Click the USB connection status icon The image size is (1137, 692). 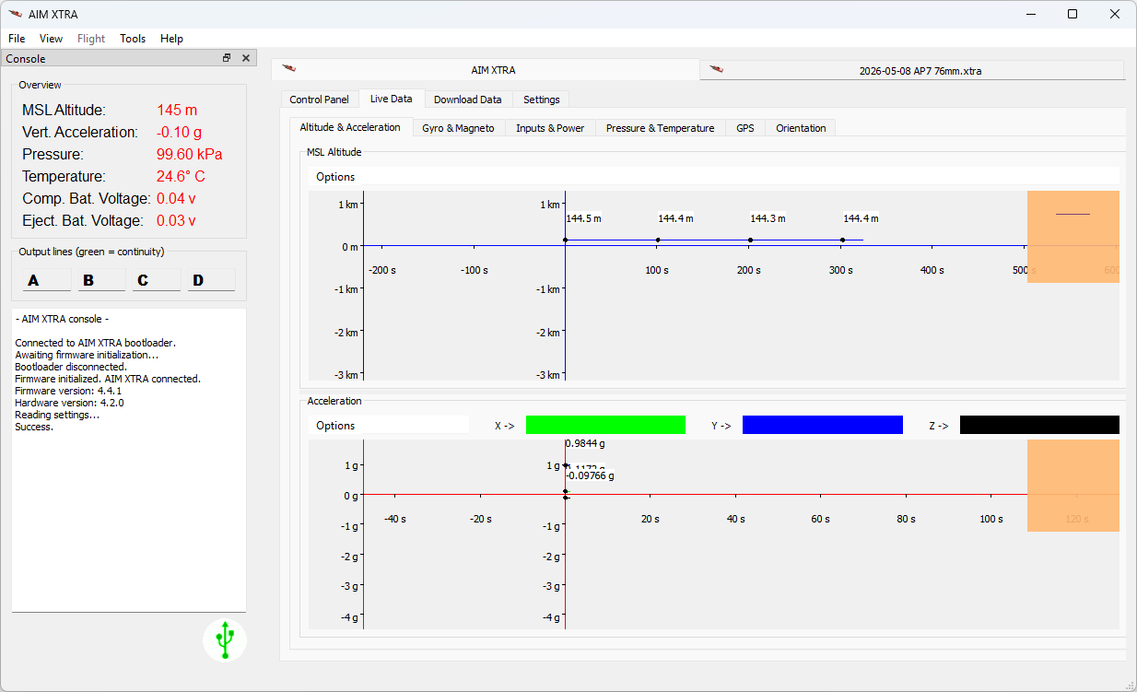225,639
